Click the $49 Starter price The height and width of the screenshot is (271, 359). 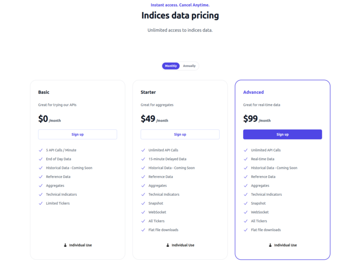click(x=148, y=119)
